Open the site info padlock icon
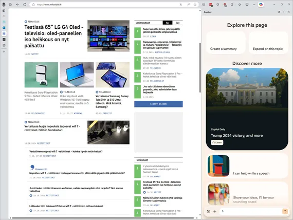The image size is (293, 220). click(33, 5)
